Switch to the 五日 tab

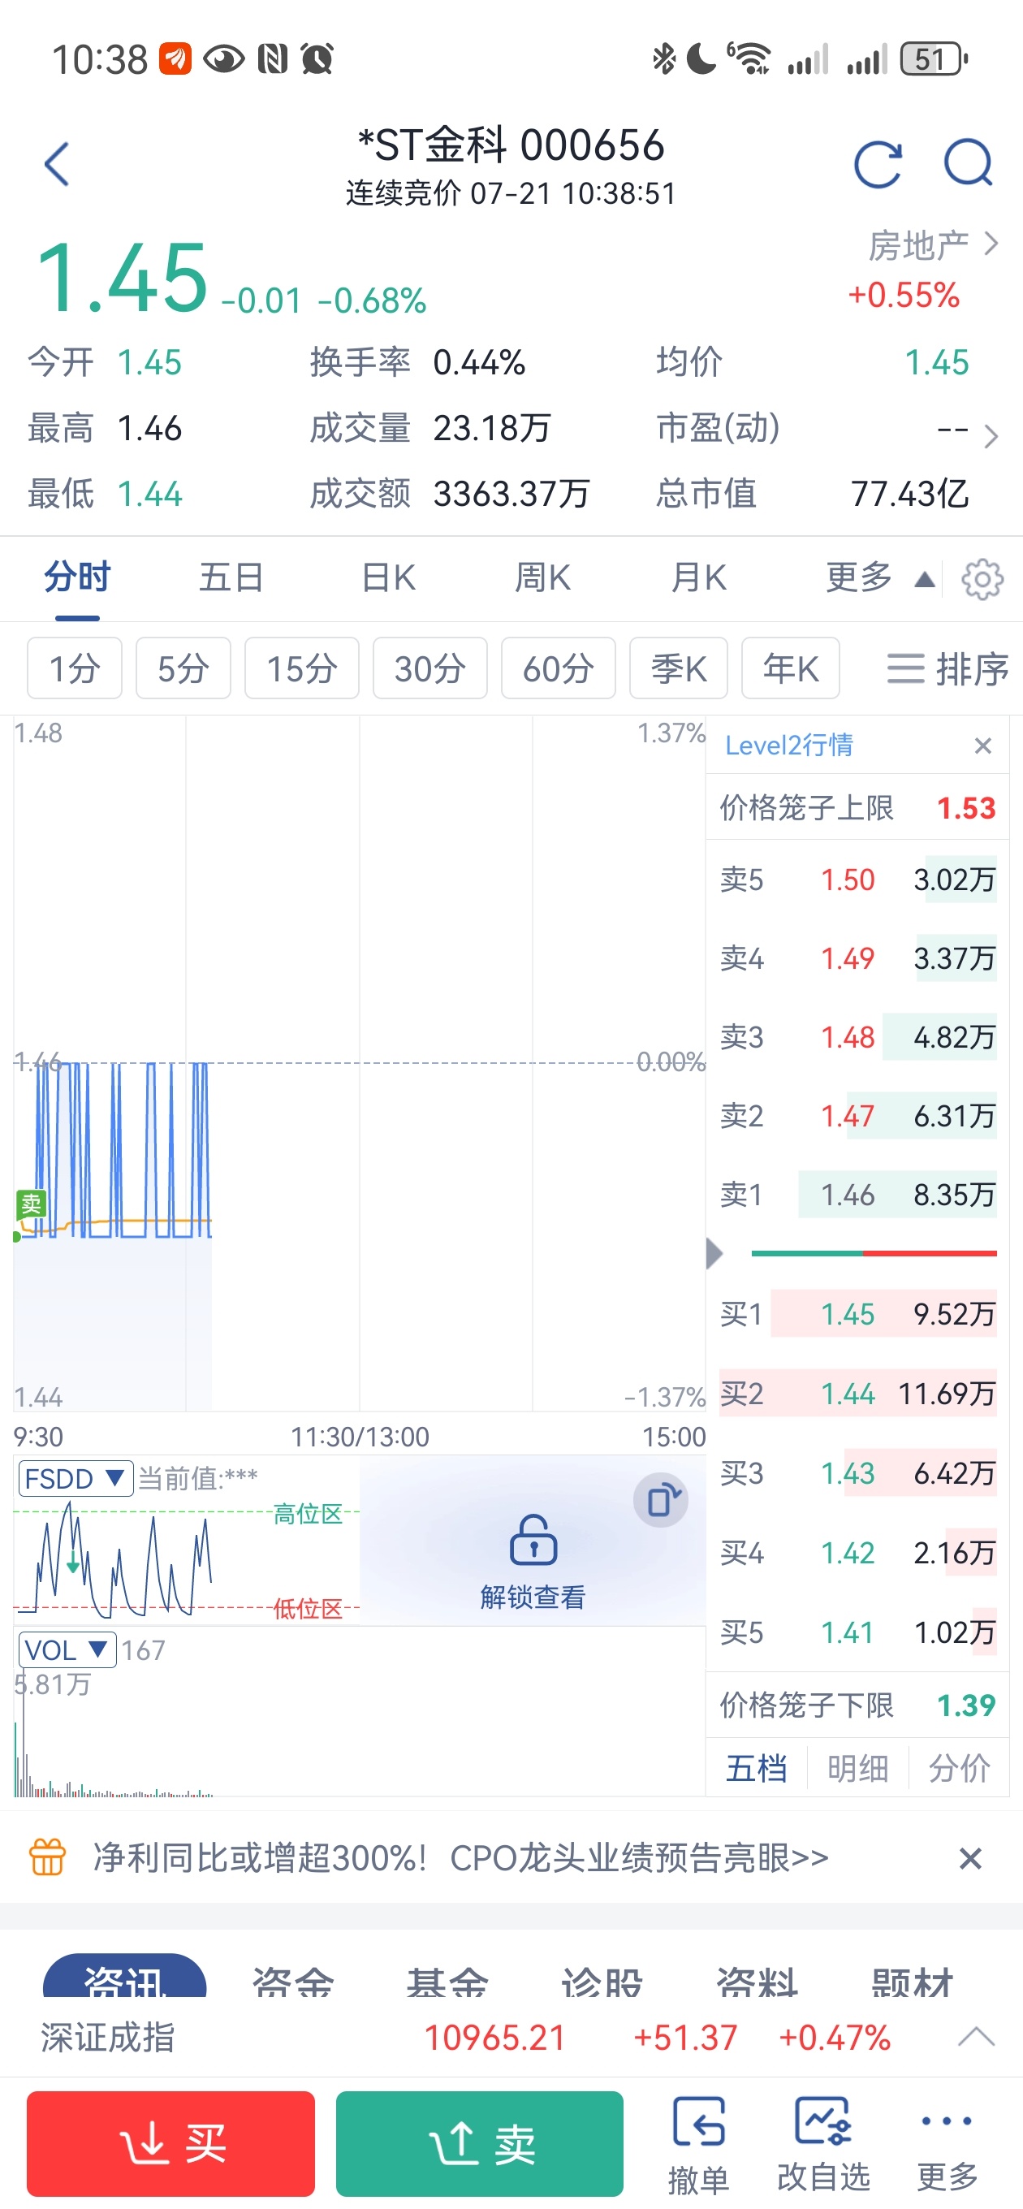(231, 577)
